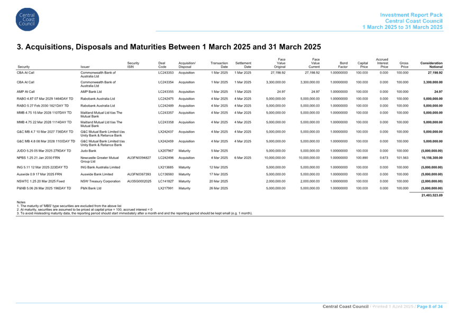Select the 'Newcastle Greater Mutual Group Ltd' issuer cell

(99, 160)
